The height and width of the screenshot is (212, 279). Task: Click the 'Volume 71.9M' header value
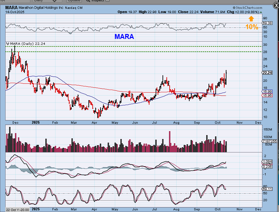click(x=213, y=12)
